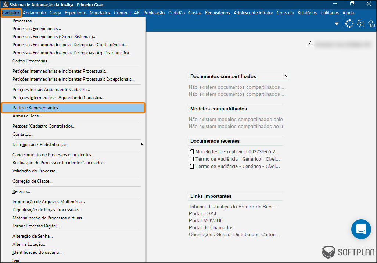Open the Custas menu

[x=195, y=13]
